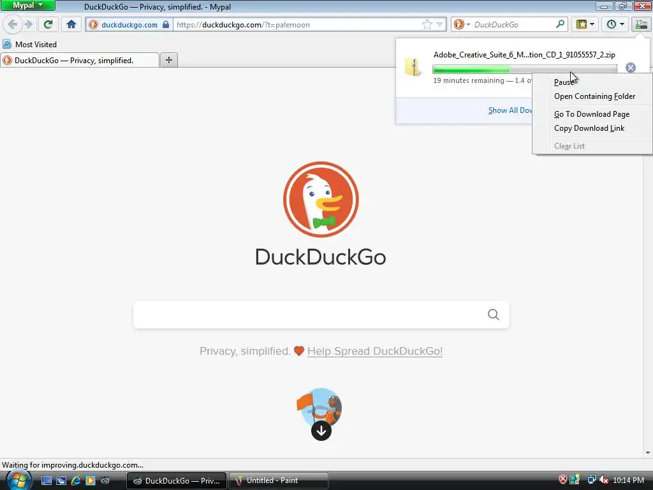Click the red security alert tray icon

point(562,480)
